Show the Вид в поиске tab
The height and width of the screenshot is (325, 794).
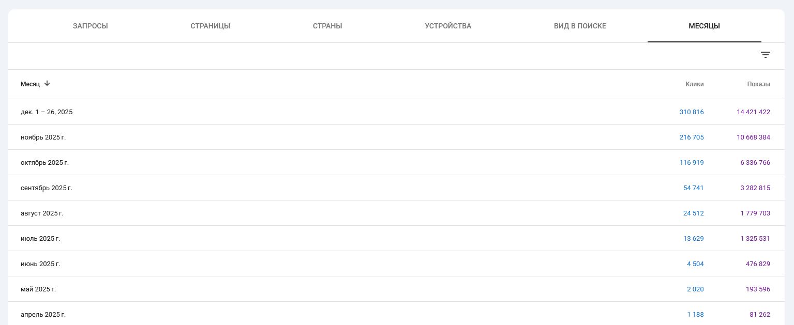tap(580, 26)
